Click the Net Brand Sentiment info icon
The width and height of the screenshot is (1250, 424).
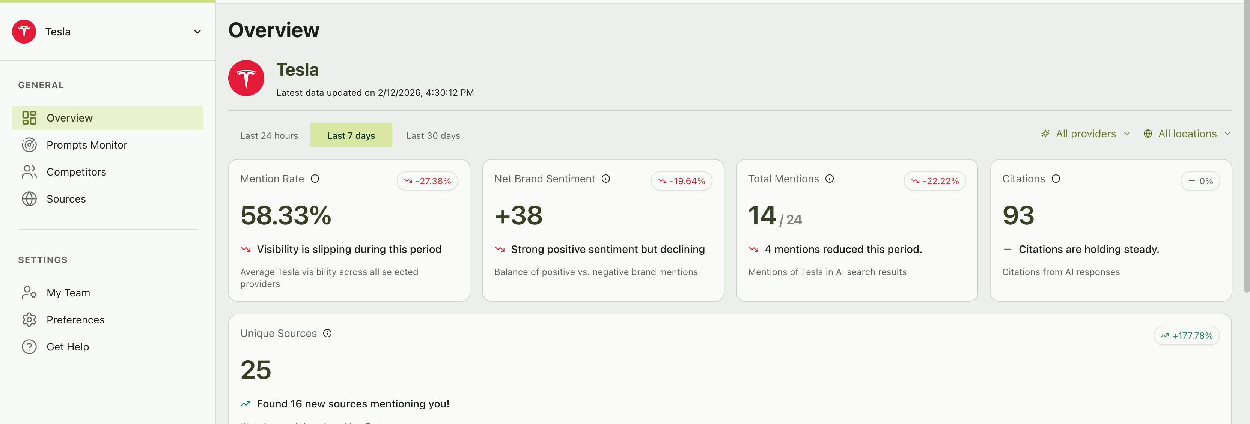(605, 179)
